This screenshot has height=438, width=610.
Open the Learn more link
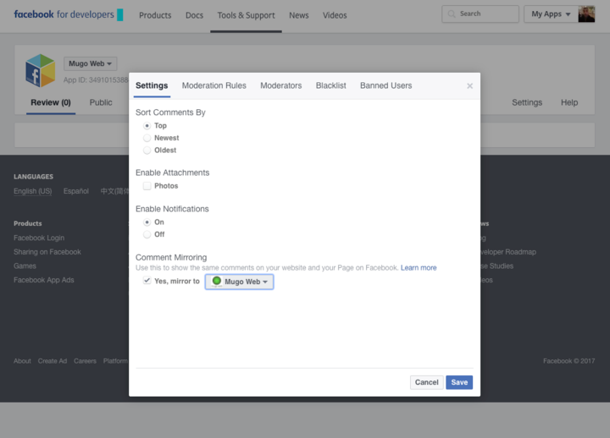tap(419, 268)
